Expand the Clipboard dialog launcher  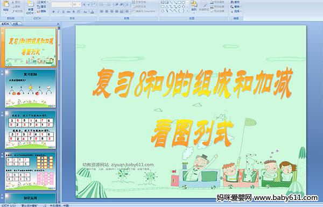22,18
